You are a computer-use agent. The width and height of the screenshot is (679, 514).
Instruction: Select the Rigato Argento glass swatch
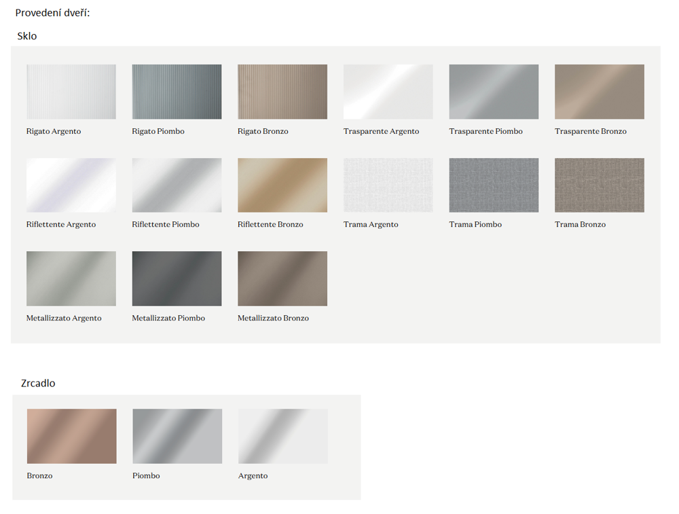click(71, 92)
